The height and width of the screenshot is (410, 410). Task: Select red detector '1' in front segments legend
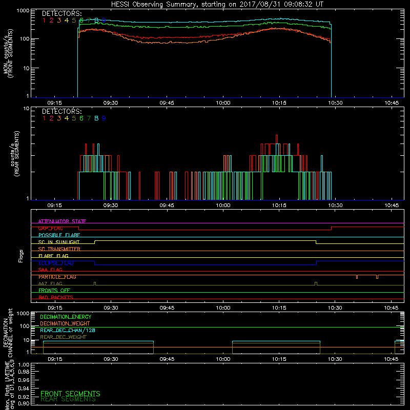click(44, 20)
